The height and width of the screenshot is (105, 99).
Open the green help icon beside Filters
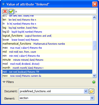[94, 82]
